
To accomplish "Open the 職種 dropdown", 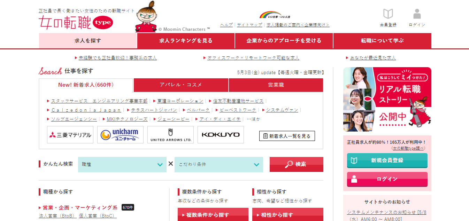I will click(122, 164).
